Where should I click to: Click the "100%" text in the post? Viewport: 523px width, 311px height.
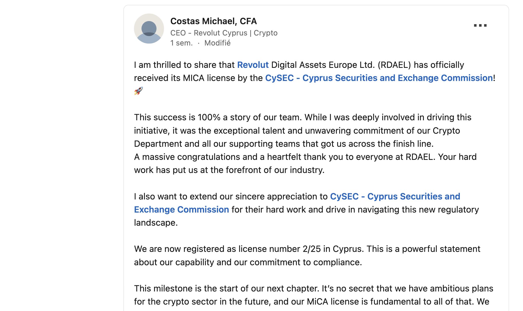pyautogui.click(x=209, y=117)
